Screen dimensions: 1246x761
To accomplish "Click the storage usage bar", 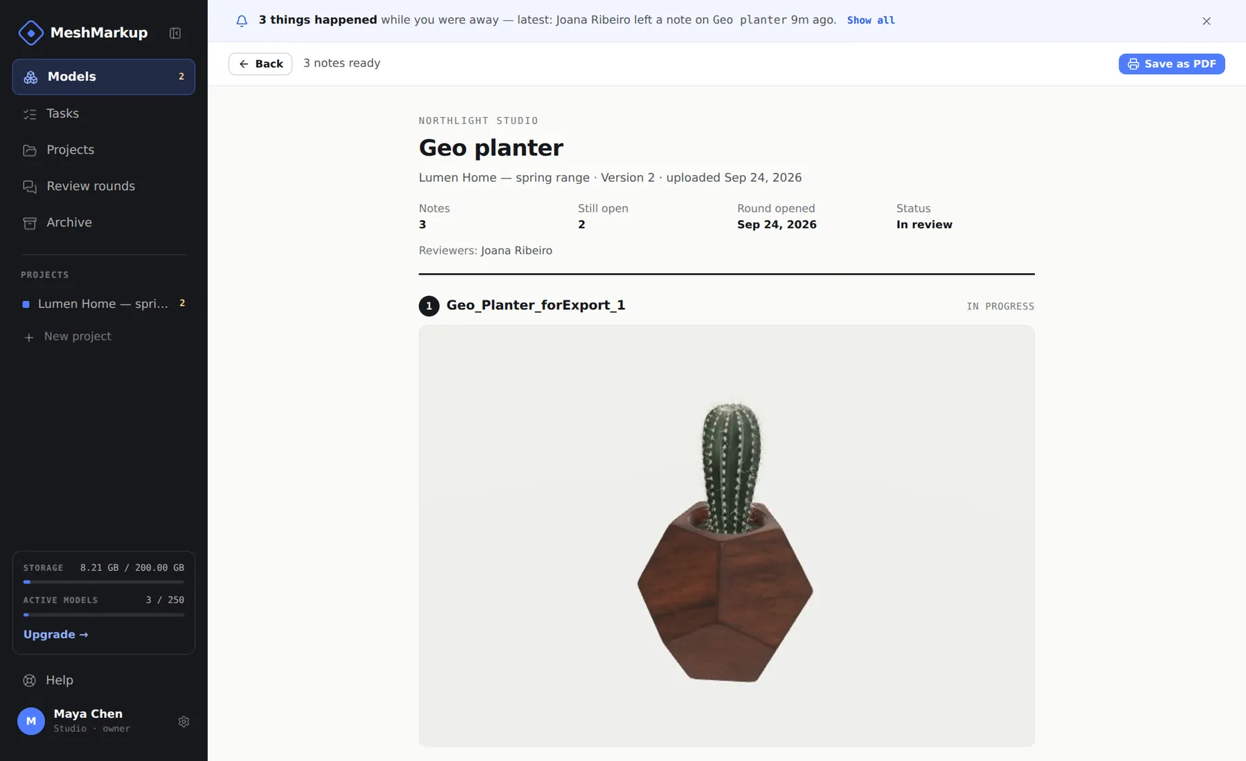I will [x=104, y=582].
